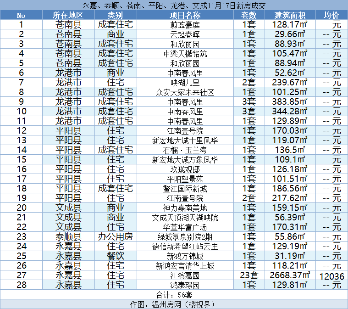Viewport: 348px width, 309px height.
Task: Click row number 14
Action: (21, 150)
